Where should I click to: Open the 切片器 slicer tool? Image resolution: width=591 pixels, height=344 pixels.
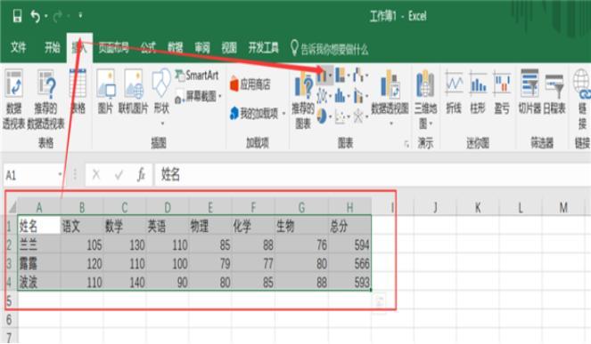tap(529, 92)
